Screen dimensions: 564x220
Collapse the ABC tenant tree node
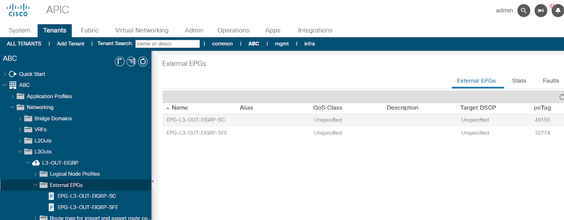click(x=5, y=85)
